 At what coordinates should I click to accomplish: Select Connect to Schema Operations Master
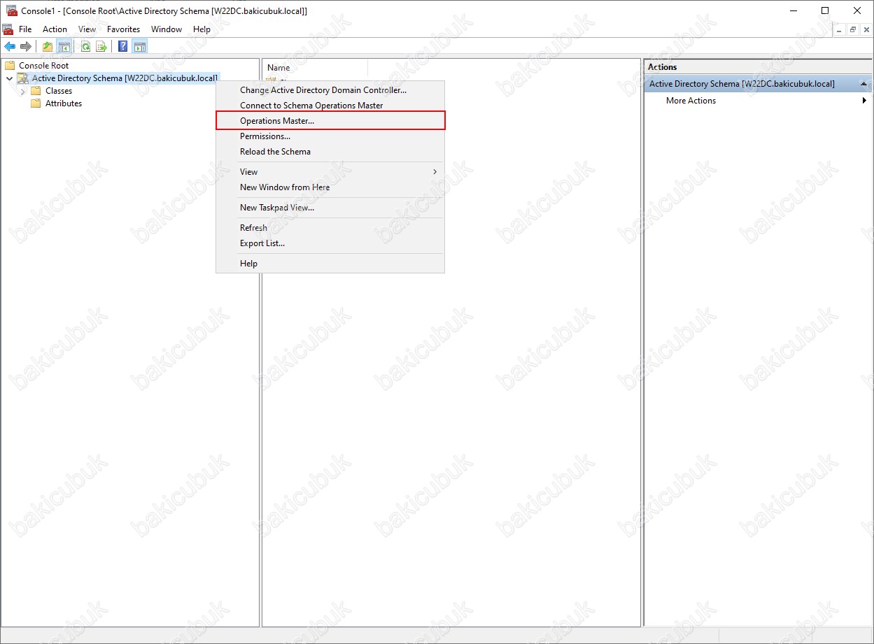[x=330, y=106]
